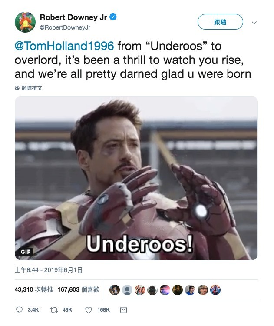This screenshot has width=274, height=326.
Task: Click the reply speech bubble icon
Action: (x=19, y=310)
